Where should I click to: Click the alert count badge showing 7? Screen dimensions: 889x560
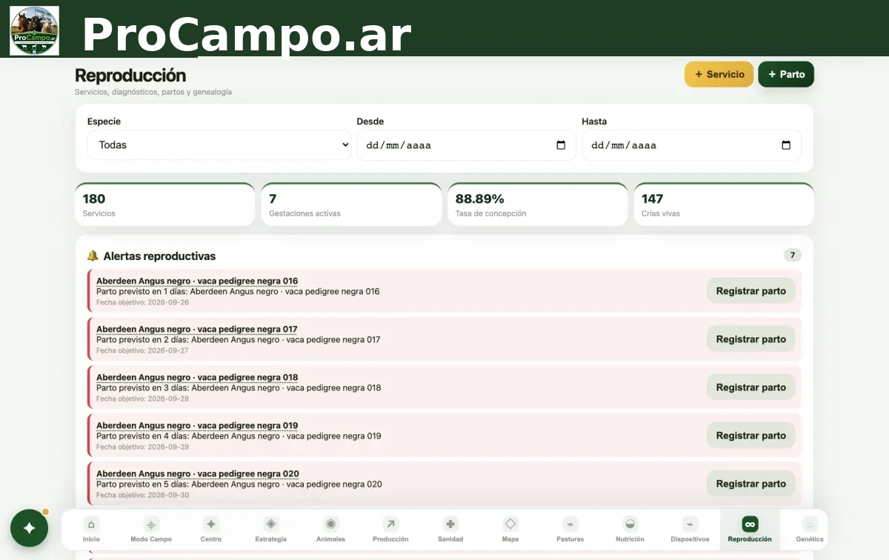click(x=792, y=256)
